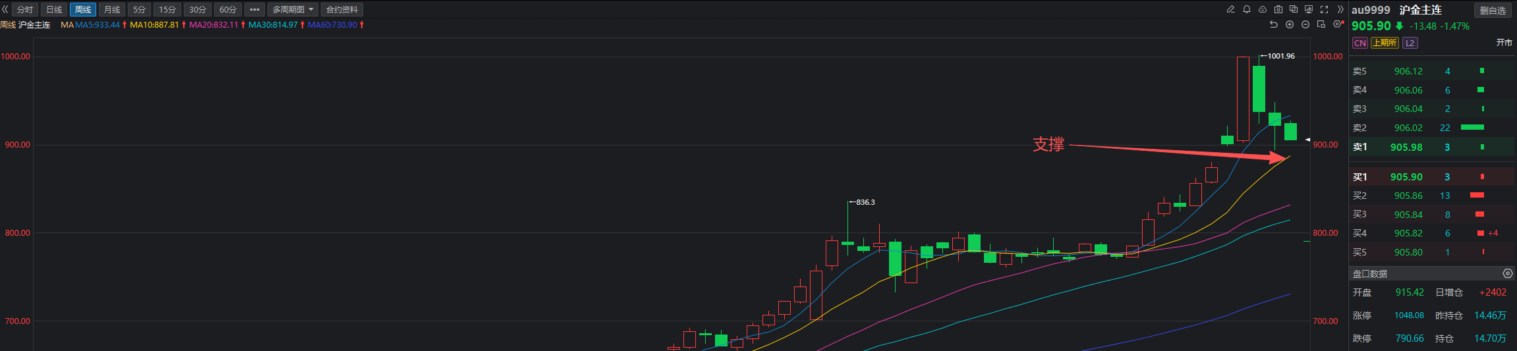This screenshot has height=351, width=1517.
Task: Select the 15分 timeframe
Action: (167, 10)
